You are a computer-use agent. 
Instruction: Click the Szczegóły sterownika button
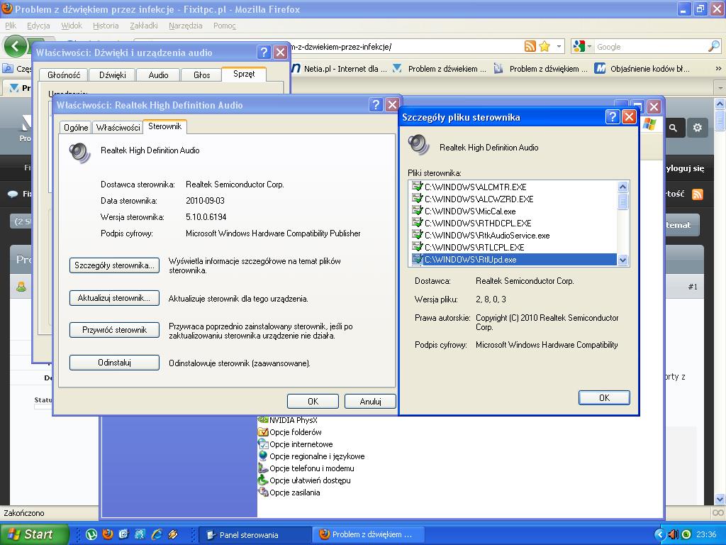tap(114, 265)
